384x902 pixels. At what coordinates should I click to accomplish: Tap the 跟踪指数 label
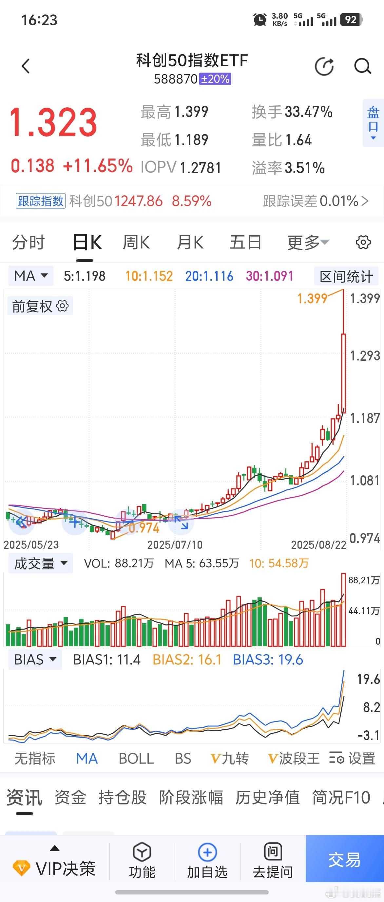(x=41, y=201)
